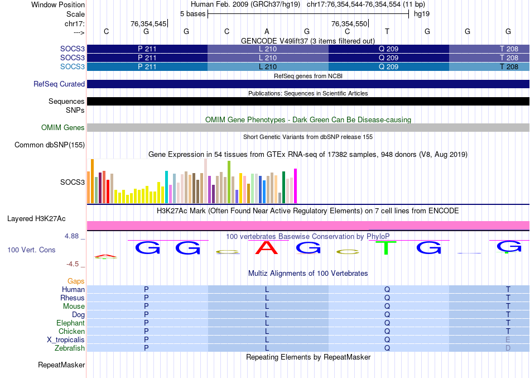Click the 'Q' residue in the Mouse row
The width and height of the screenshot is (530, 378).
coord(387,307)
